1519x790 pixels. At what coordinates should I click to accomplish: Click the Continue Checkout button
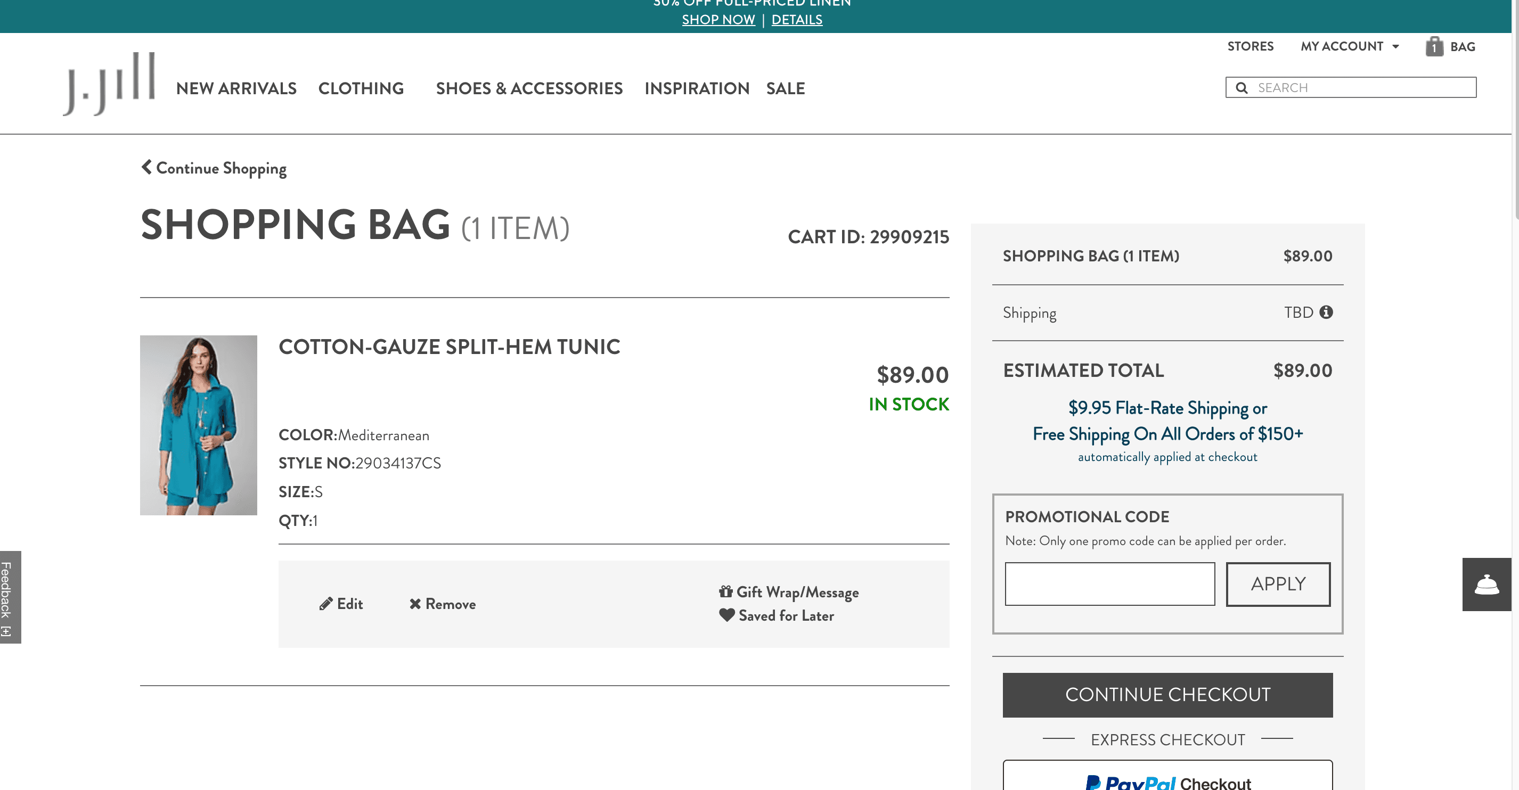click(x=1167, y=695)
